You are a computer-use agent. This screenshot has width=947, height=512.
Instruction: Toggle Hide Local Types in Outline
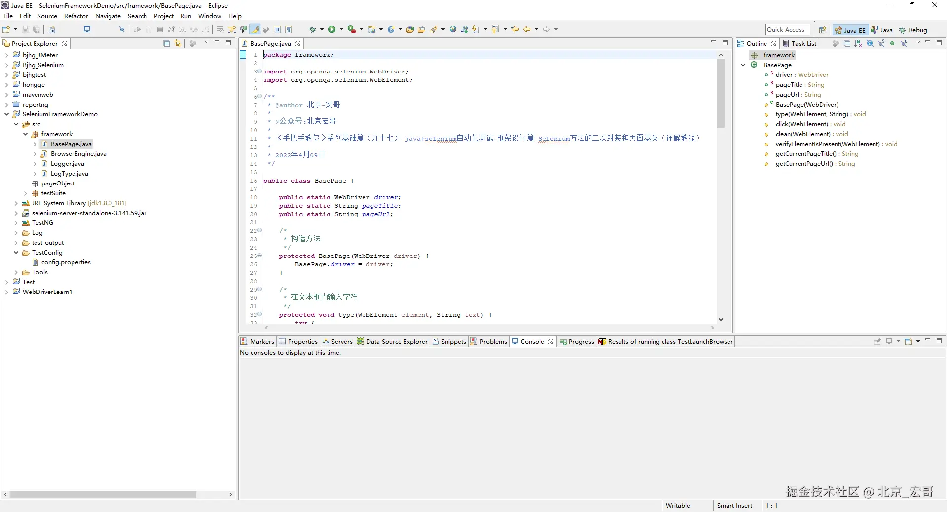pos(904,43)
